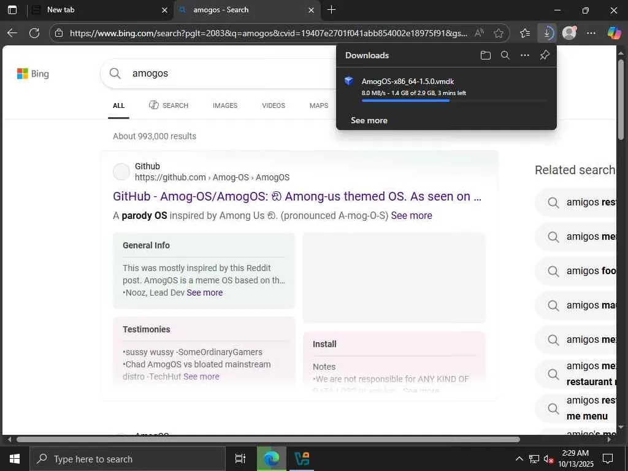This screenshot has width=628, height=471.
Task: Click the vertical page scrollbar
Action: tap(621, 99)
